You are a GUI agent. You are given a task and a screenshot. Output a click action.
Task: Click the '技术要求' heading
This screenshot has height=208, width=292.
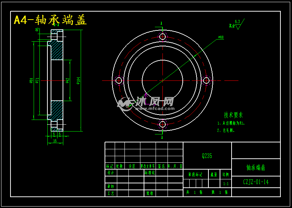pos(233,115)
